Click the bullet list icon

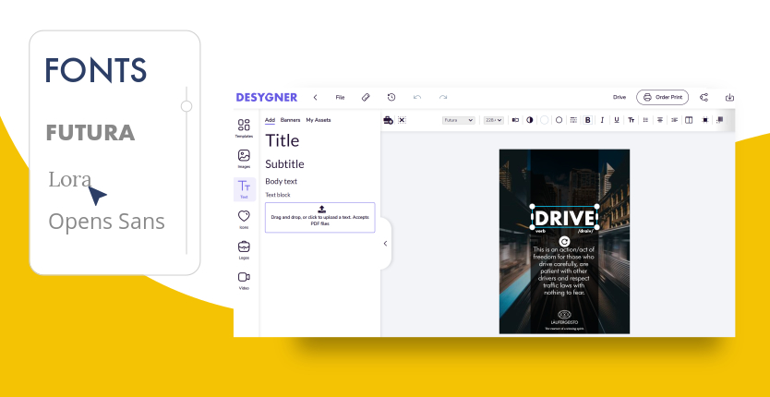point(645,120)
